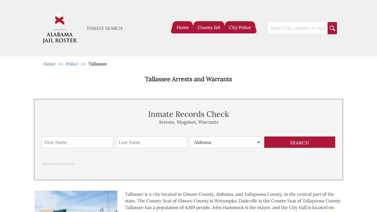Open the City Police tab

pos(240,27)
